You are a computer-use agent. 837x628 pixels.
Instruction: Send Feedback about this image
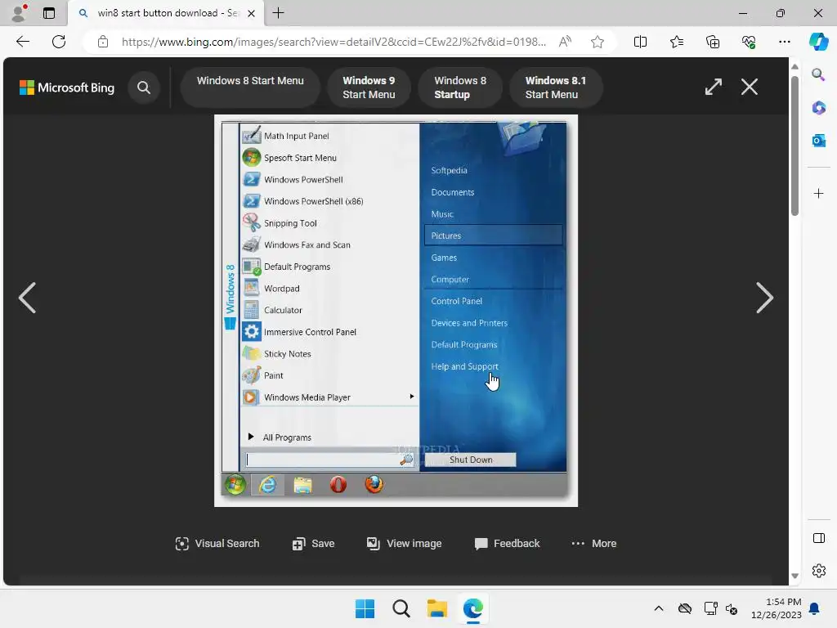(x=507, y=544)
